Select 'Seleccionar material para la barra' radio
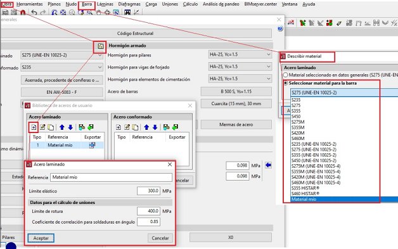Viewport: 398px width, 249px height. [286, 83]
